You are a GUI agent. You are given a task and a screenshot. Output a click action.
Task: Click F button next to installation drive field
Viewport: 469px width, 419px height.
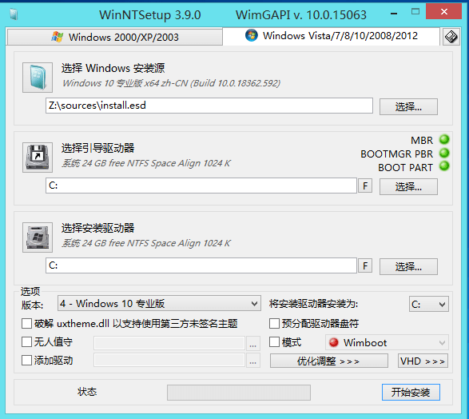365,265
